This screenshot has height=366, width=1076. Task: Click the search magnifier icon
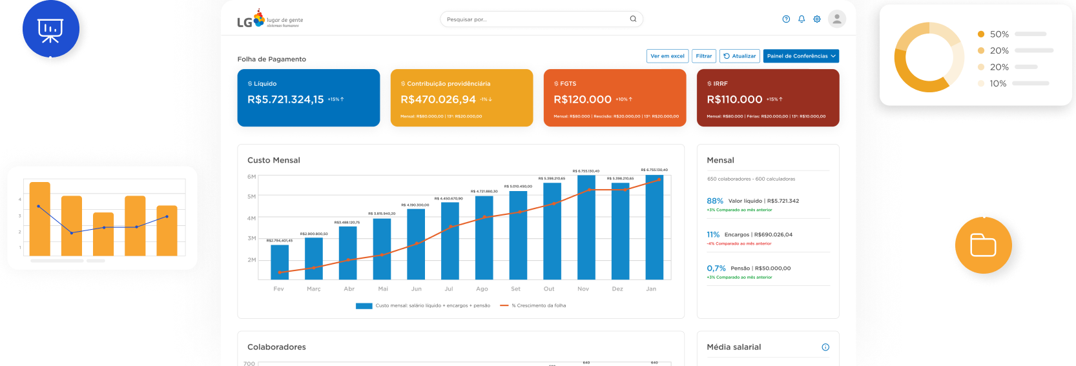pos(633,19)
